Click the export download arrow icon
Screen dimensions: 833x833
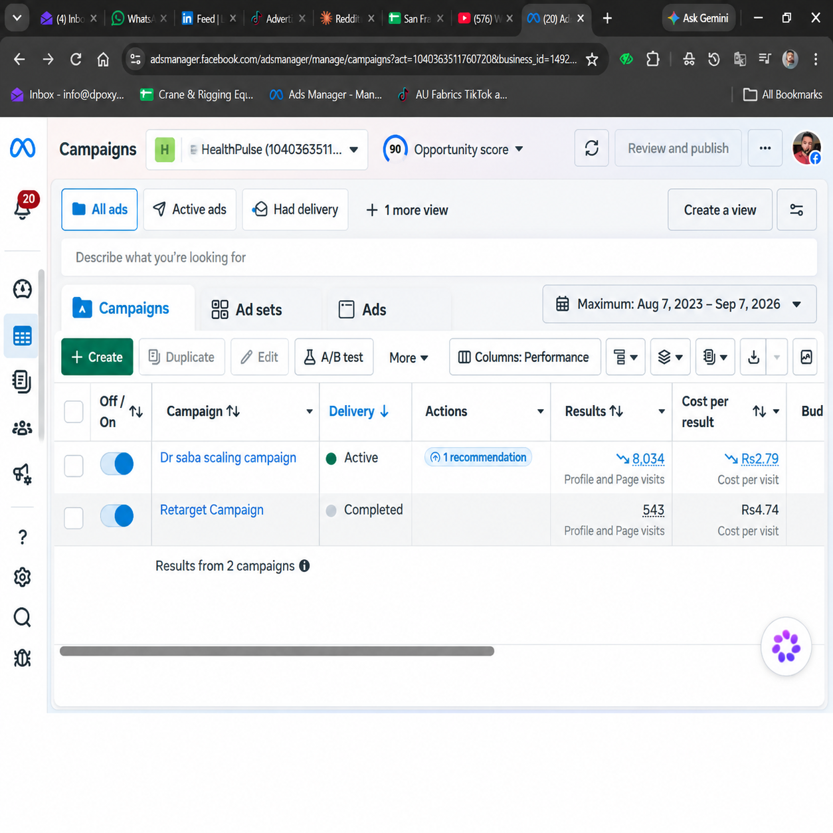[753, 357]
